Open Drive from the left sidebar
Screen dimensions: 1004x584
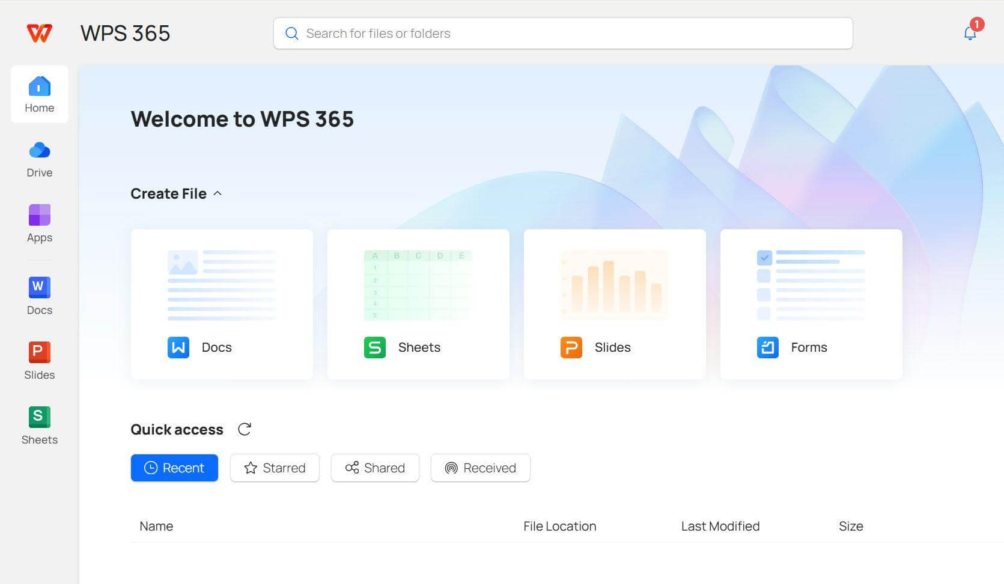(39, 158)
